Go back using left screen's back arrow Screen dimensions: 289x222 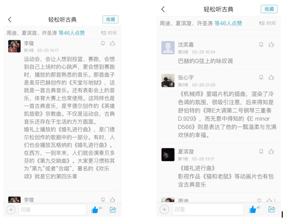click(10, 19)
